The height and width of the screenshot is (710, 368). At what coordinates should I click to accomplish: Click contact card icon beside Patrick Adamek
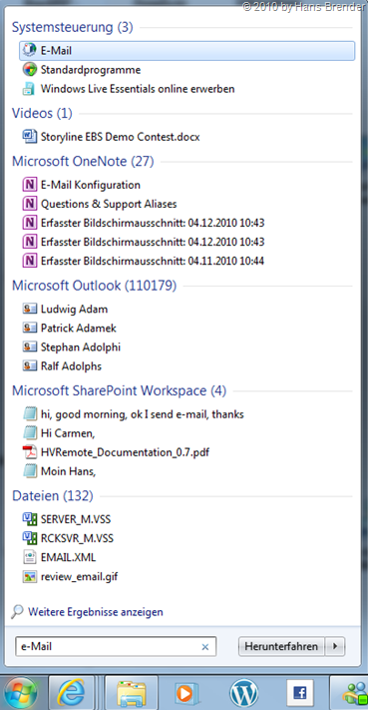[29, 328]
